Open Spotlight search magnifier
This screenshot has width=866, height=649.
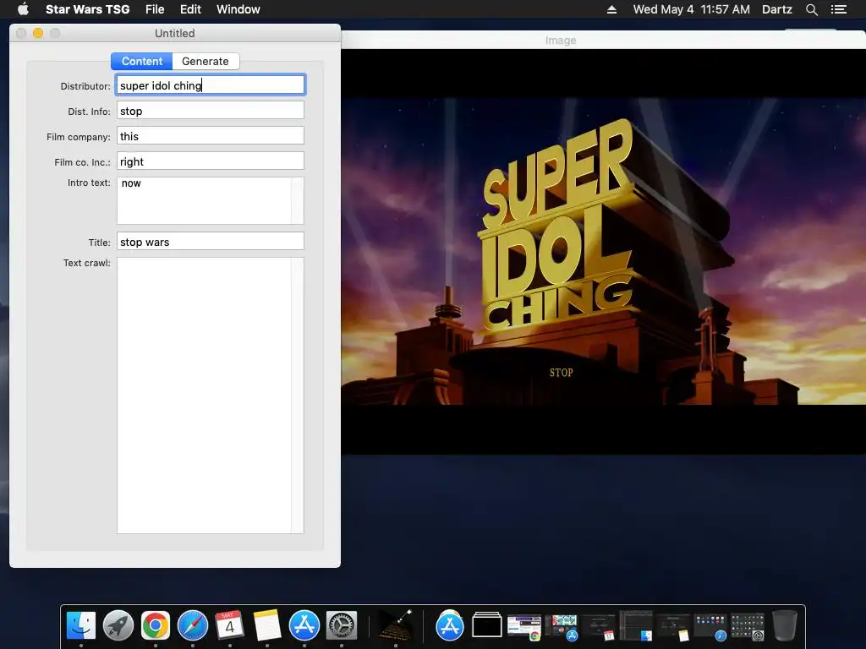(x=811, y=9)
